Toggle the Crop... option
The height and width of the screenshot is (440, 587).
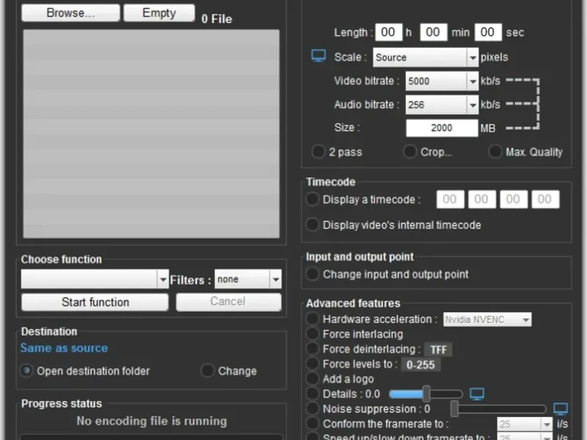409,152
